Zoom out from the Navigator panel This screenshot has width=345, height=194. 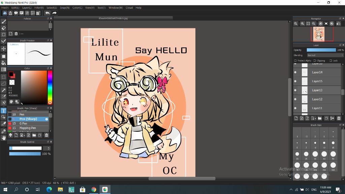tap(314, 24)
